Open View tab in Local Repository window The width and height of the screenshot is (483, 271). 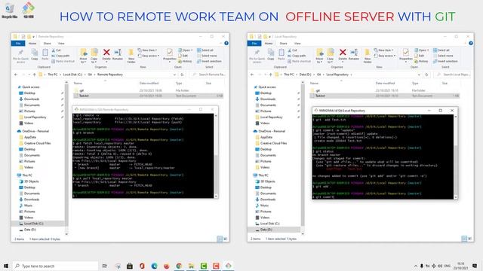pos(297,44)
